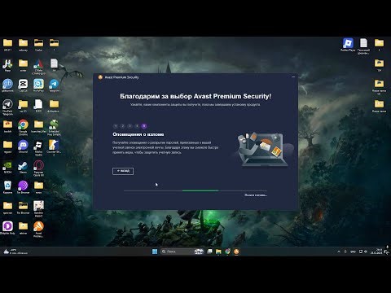Click the installation status text under the progress bar
This screenshot has height=293, width=391.
(x=256, y=195)
